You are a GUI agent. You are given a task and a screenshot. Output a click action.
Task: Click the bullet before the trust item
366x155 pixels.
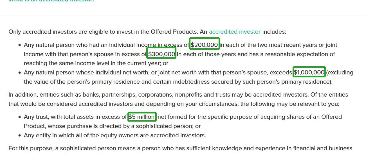[20, 117]
